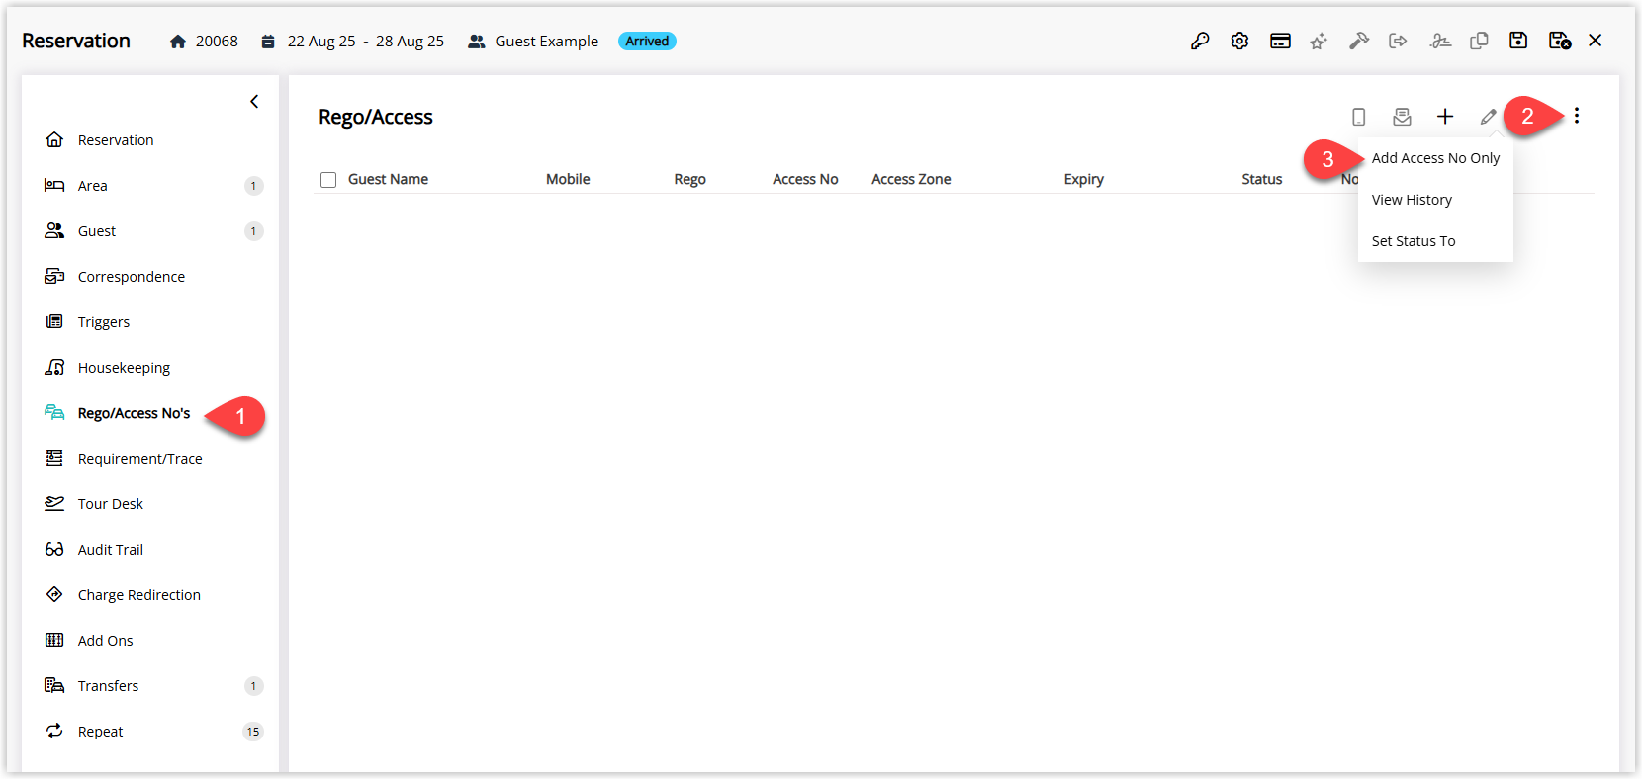The image size is (1643, 780).
Task: Toggle the select-all checkbox beside Guest Name
Action: pos(328,180)
